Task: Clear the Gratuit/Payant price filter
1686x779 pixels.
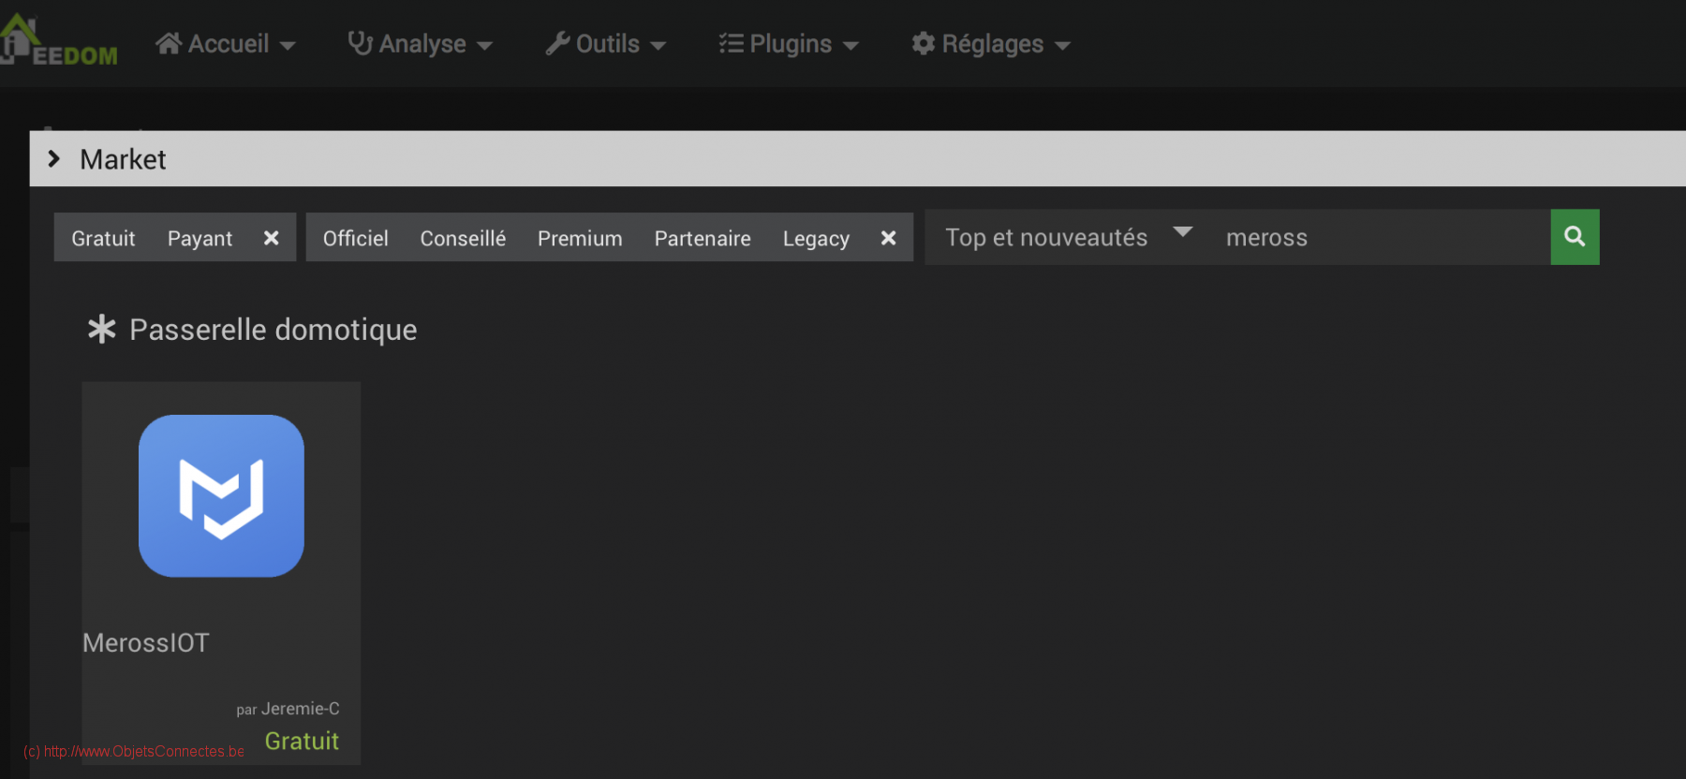Action: [271, 239]
